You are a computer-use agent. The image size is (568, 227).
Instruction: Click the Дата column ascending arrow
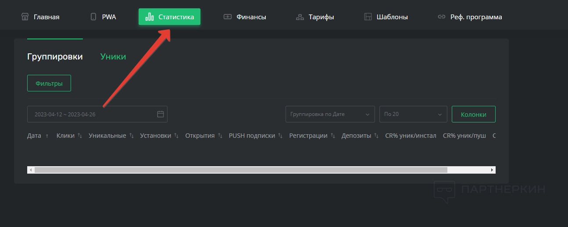click(47, 136)
